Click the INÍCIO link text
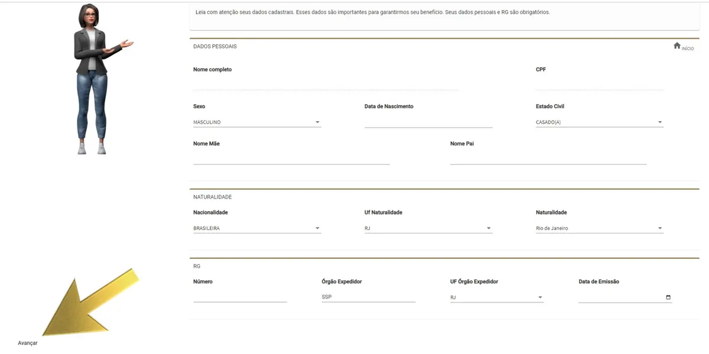This screenshot has width=709, height=354. 688,48
